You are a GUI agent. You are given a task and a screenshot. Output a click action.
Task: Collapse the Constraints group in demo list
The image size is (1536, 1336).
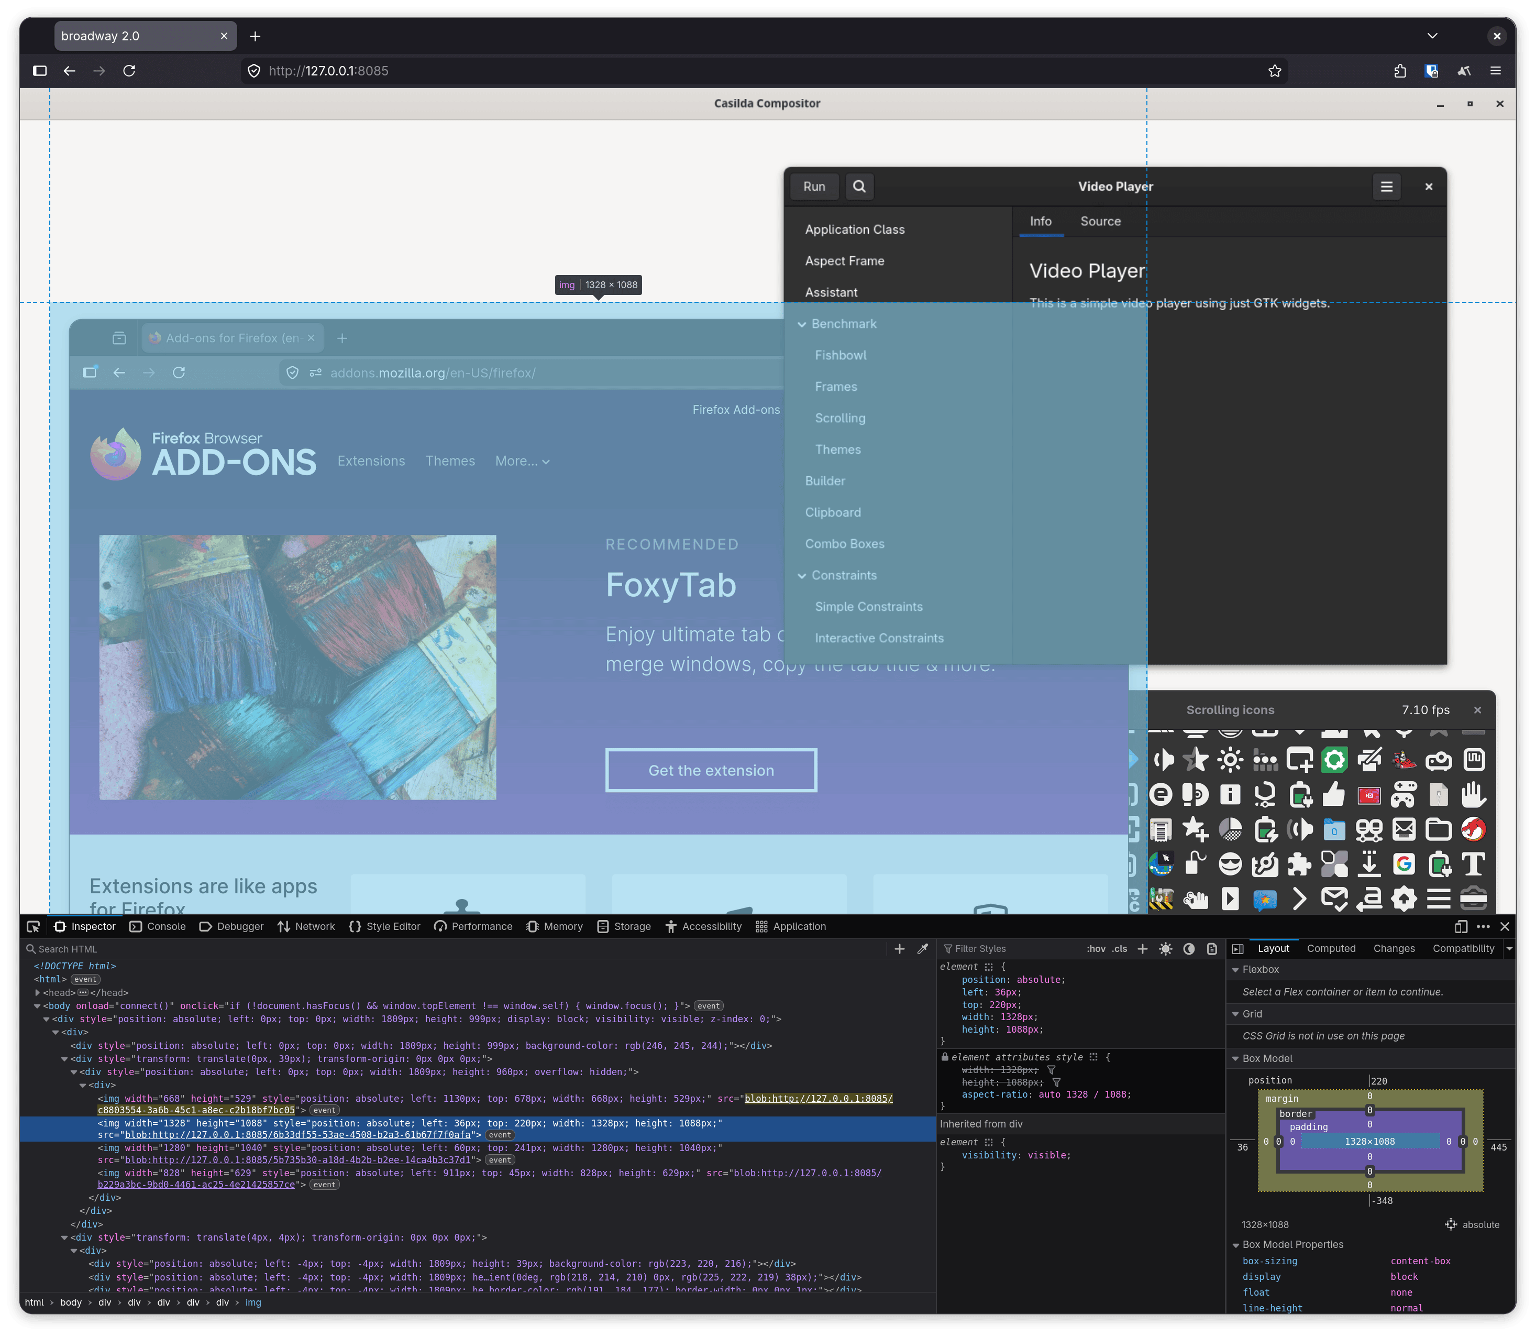pos(802,576)
